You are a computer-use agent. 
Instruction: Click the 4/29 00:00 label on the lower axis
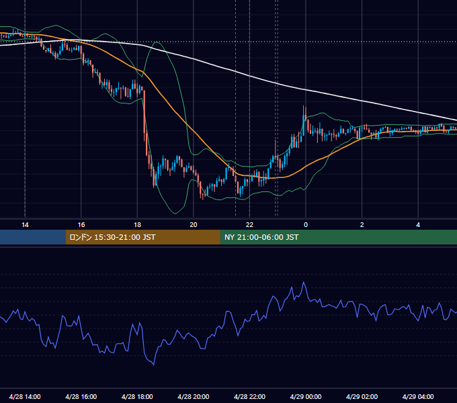click(x=306, y=396)
